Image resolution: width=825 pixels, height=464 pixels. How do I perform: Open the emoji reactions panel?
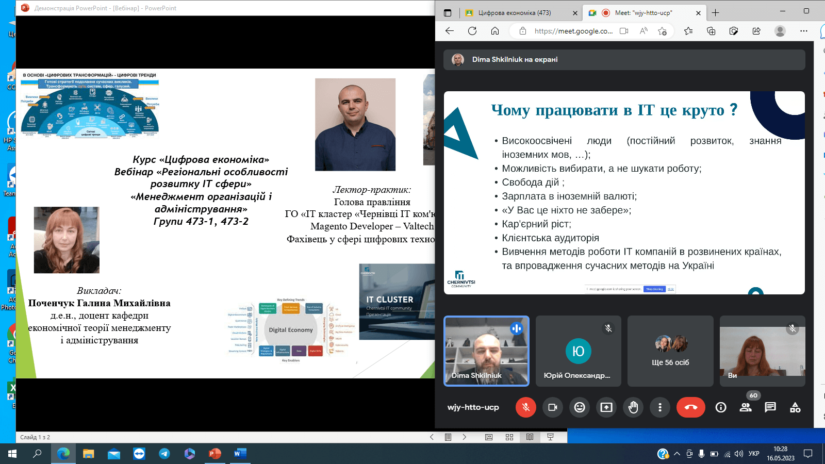(x=580, y=407)
